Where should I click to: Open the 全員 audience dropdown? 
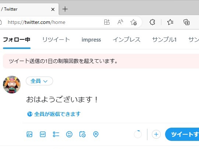39,81
